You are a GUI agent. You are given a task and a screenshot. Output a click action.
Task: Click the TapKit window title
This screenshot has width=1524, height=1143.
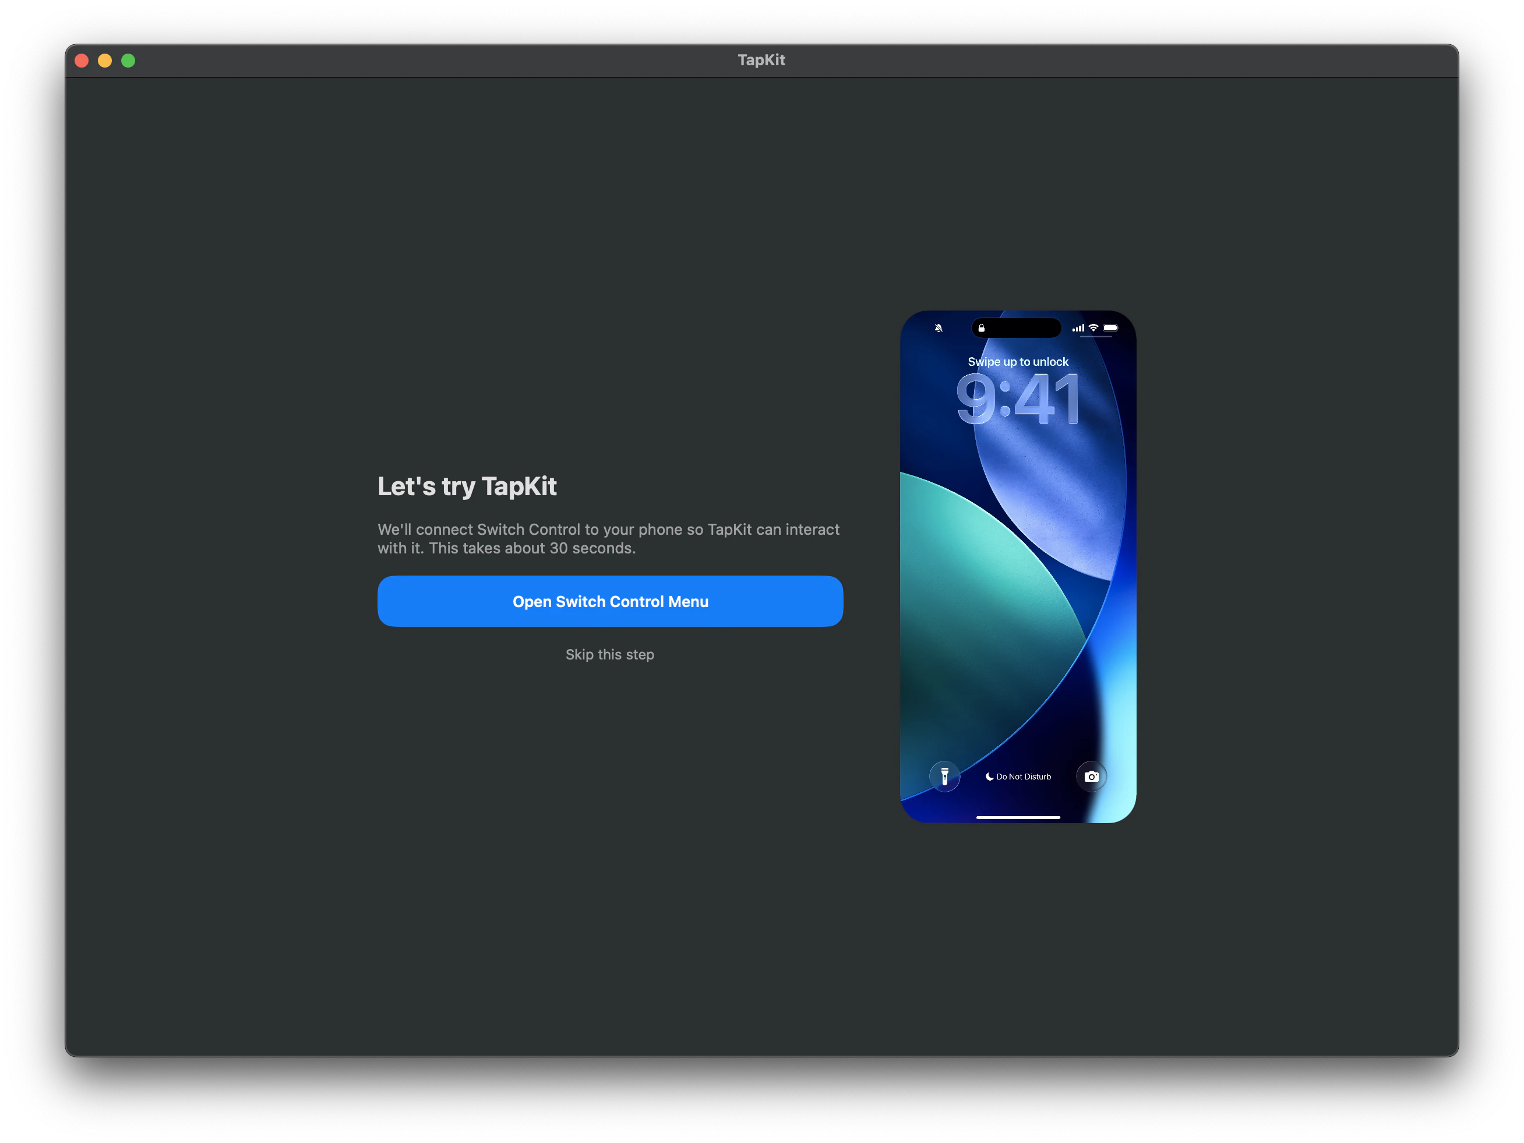tap(761, 60)
